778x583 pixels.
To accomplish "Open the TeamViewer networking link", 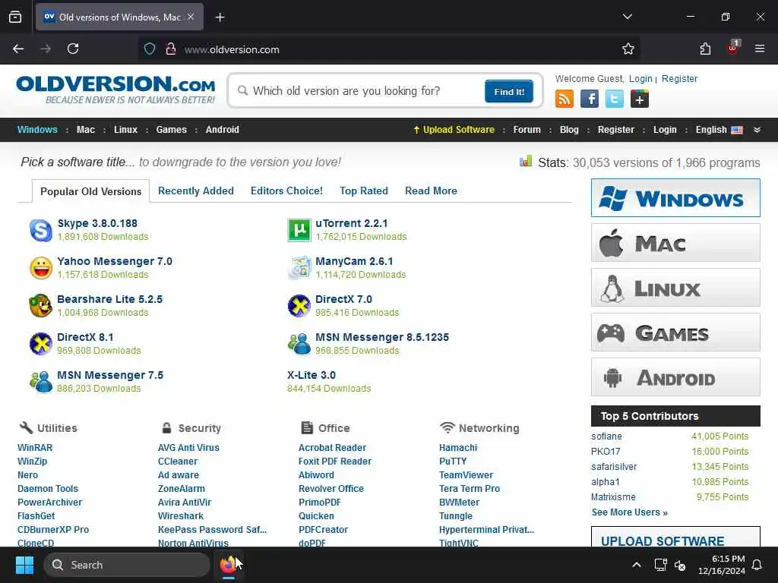I will pyautogui.click(x=466, y=475).
